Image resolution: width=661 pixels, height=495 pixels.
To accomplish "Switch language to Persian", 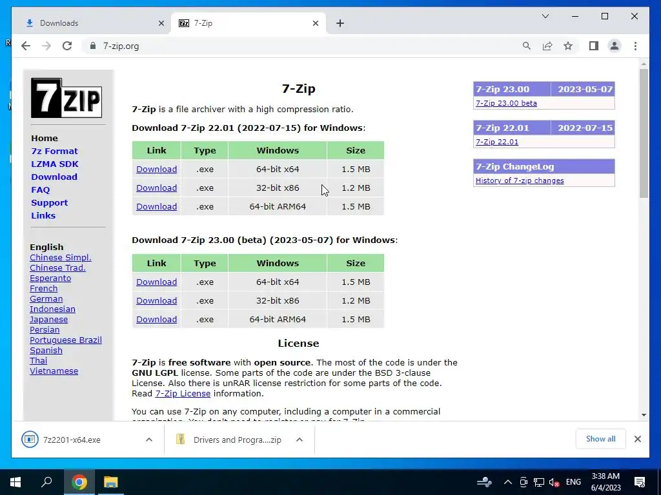I will [45, 329].
